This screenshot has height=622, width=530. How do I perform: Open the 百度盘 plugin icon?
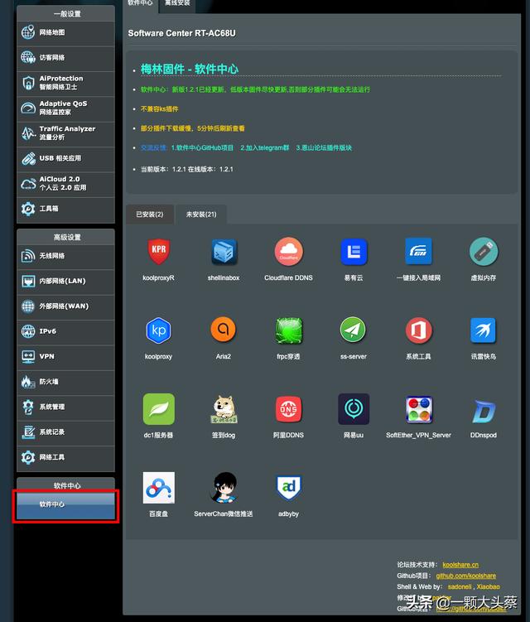[x=159, y=488]
